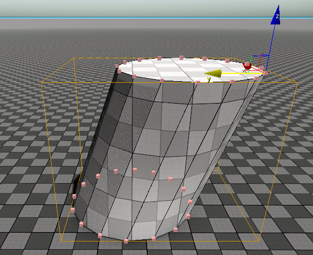Image resolution: width=313 pixels, height=255 pixels.
Task: Select the top-left corner of the orange bounding box
Action: coord(74,58)
